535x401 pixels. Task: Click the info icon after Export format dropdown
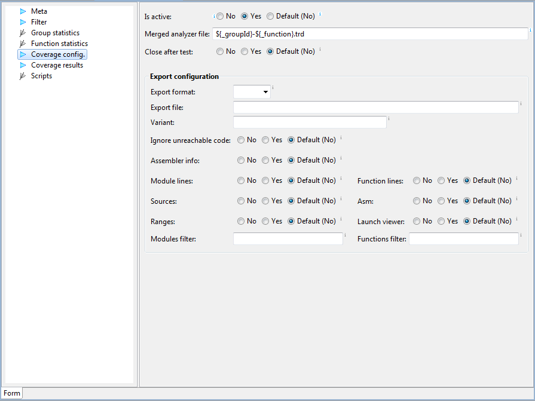point(273,88)
